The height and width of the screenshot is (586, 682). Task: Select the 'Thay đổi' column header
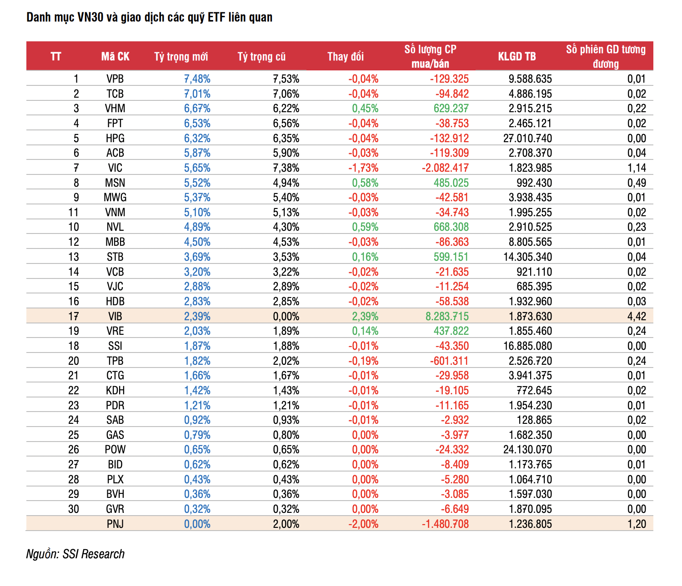pyautogui.click(x=346, y=56)
